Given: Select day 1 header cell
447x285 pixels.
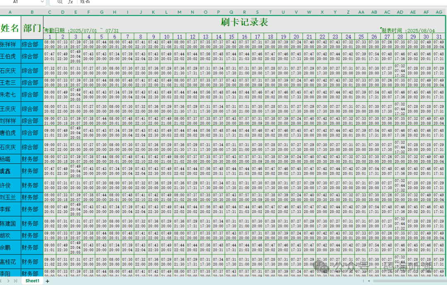Looking at the screenshot, I should click(x=50, y=37).
